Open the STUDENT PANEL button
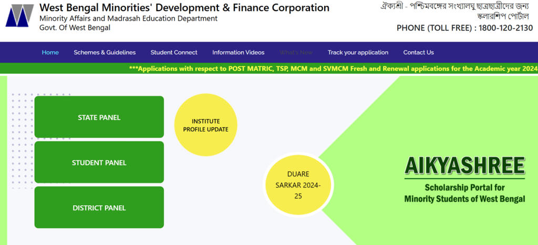Viewport: 538px width, 245px height. (99, 162)
